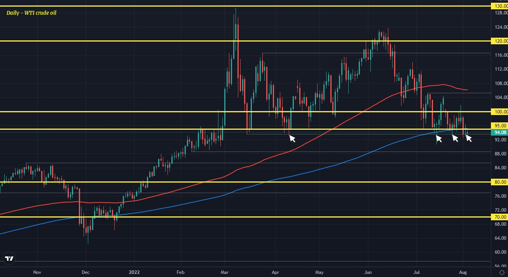Click the 92.00 price axis label
Viewport: 508px width, 277px height.
tap(500, 139)
